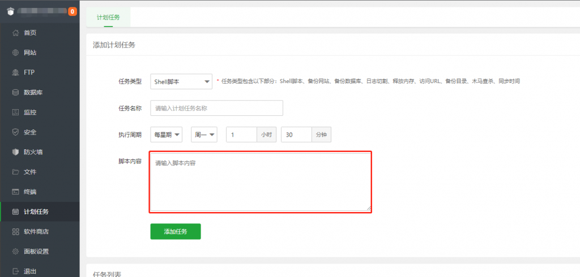The image size is (580, 277).
Task: Open the FTP section in sidebar
Action: (40, 72)
